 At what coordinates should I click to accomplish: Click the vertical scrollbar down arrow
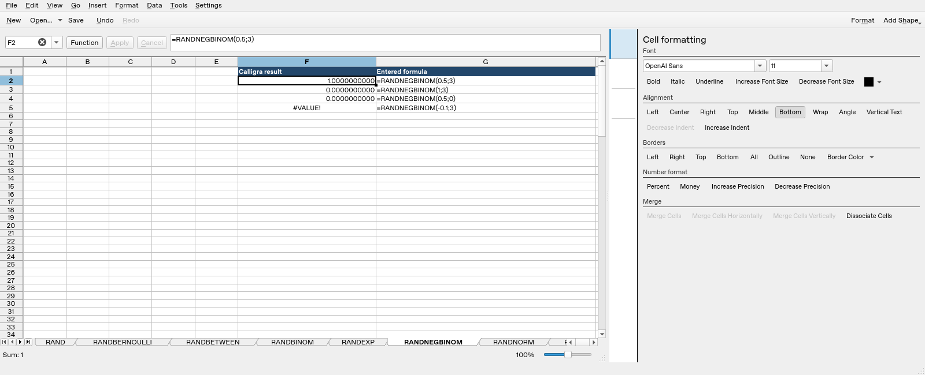(x=602, y=334)
